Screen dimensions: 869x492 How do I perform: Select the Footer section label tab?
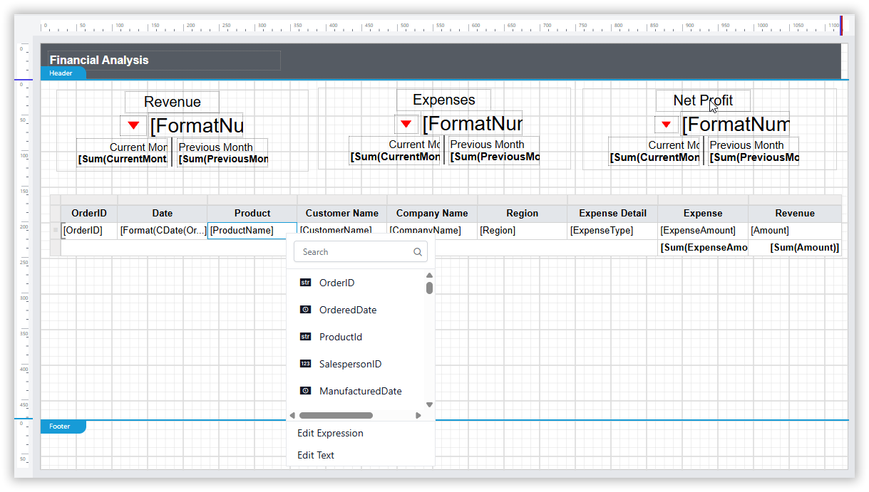tap(61, 426)
